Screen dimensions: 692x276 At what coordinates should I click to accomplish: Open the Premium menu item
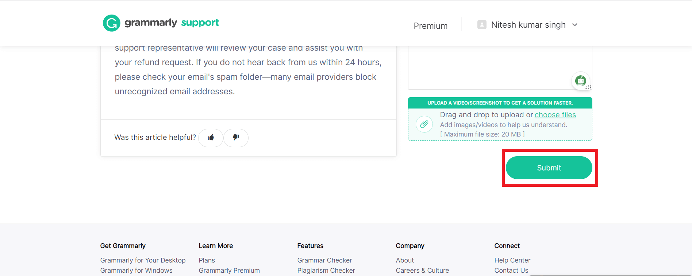tap(431, 26)
